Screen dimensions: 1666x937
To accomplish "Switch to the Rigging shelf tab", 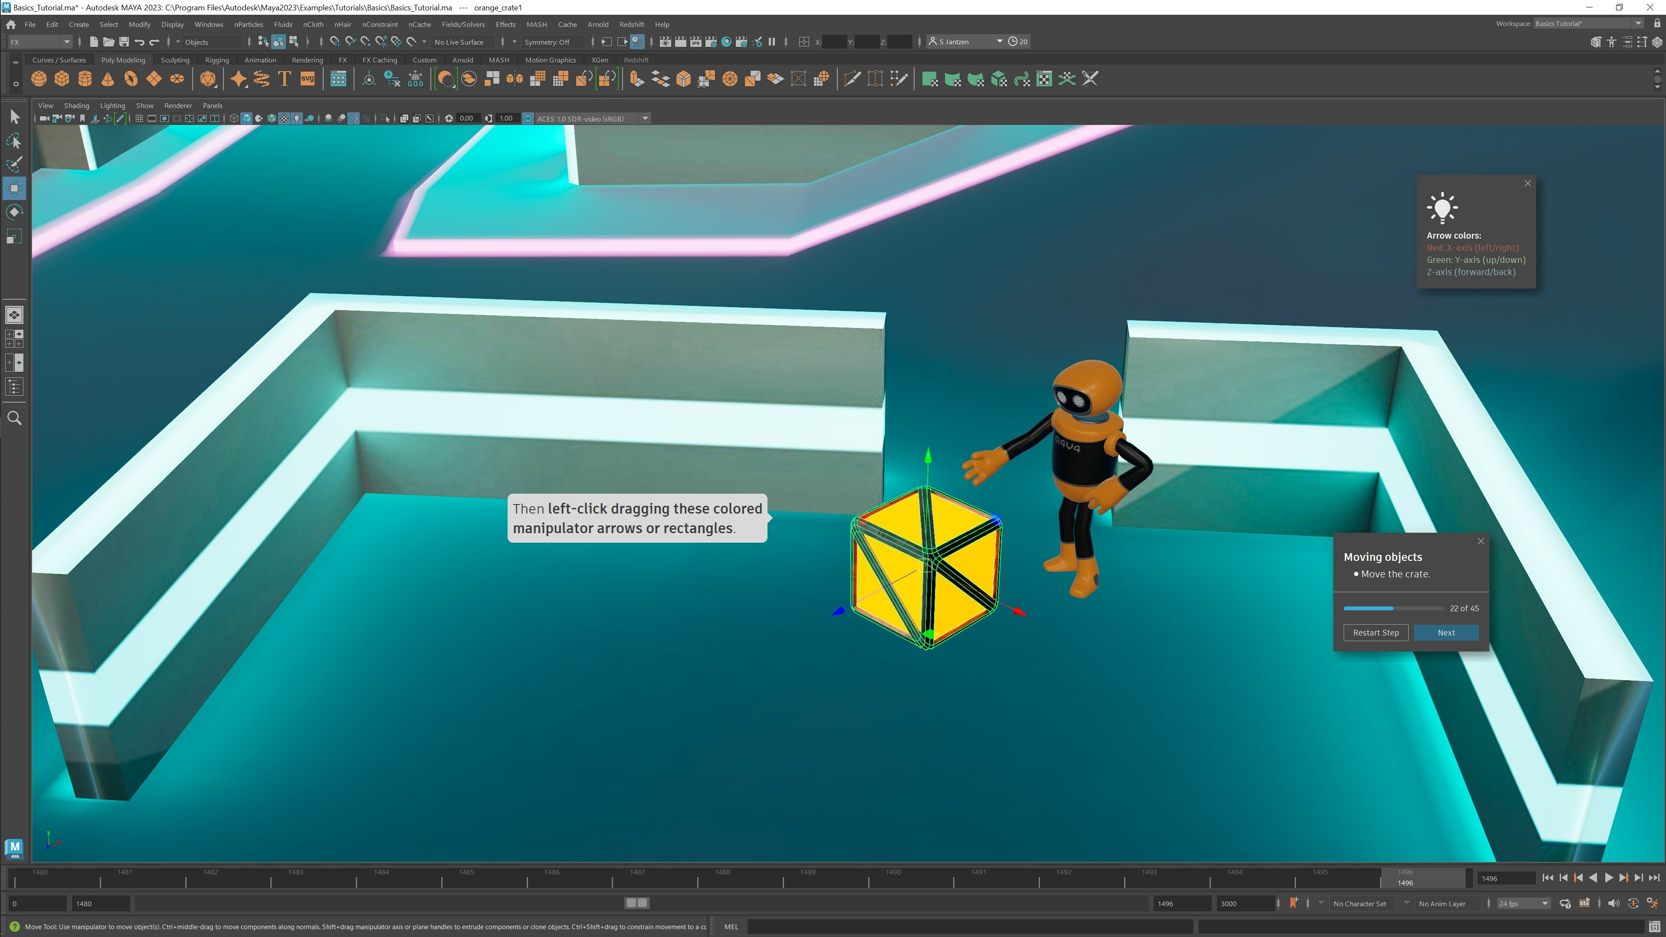I will [x=216, y=59].
